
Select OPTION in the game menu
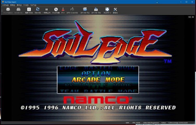pyautogui.click(x=96, y=73)
